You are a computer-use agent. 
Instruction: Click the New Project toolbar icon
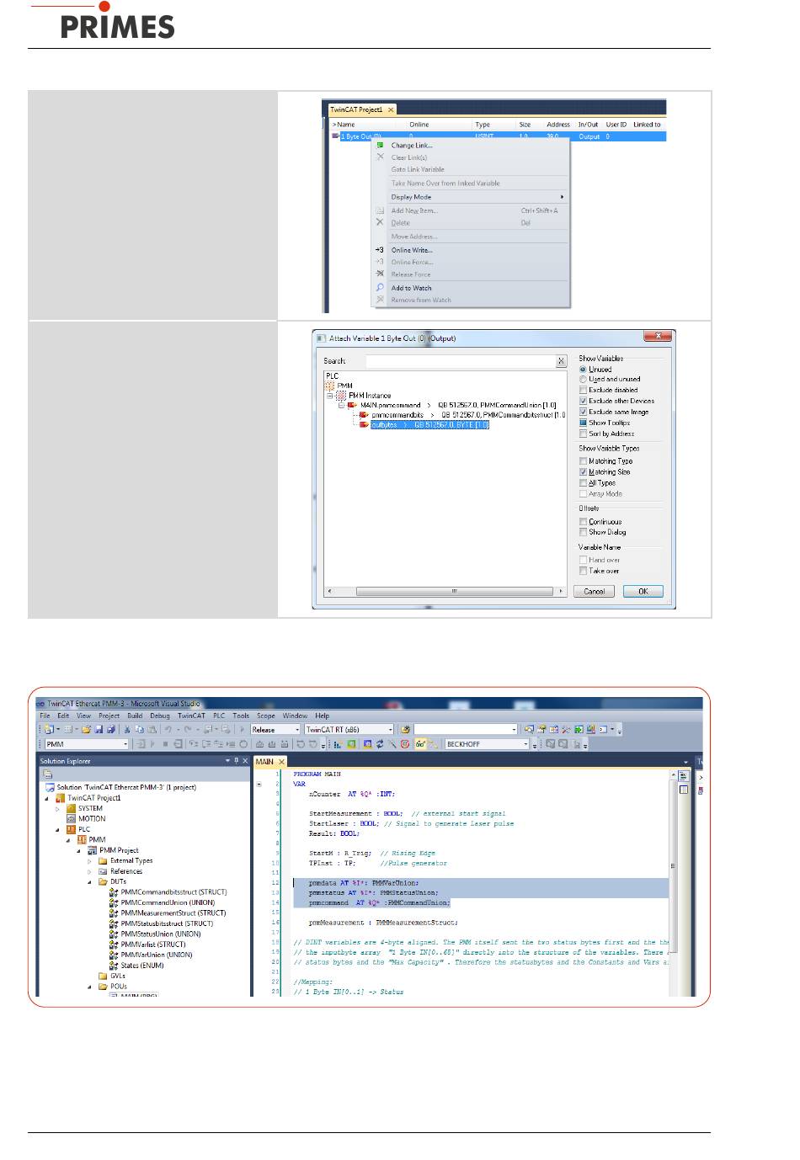(x=50, y=730)
